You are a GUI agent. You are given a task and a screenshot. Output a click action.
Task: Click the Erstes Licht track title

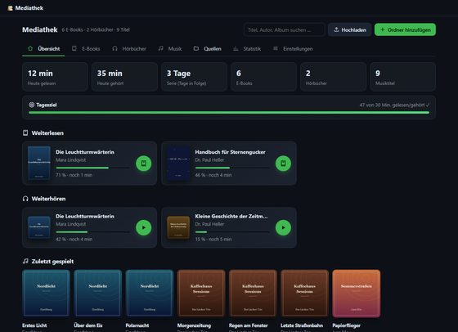click(34, 325)
